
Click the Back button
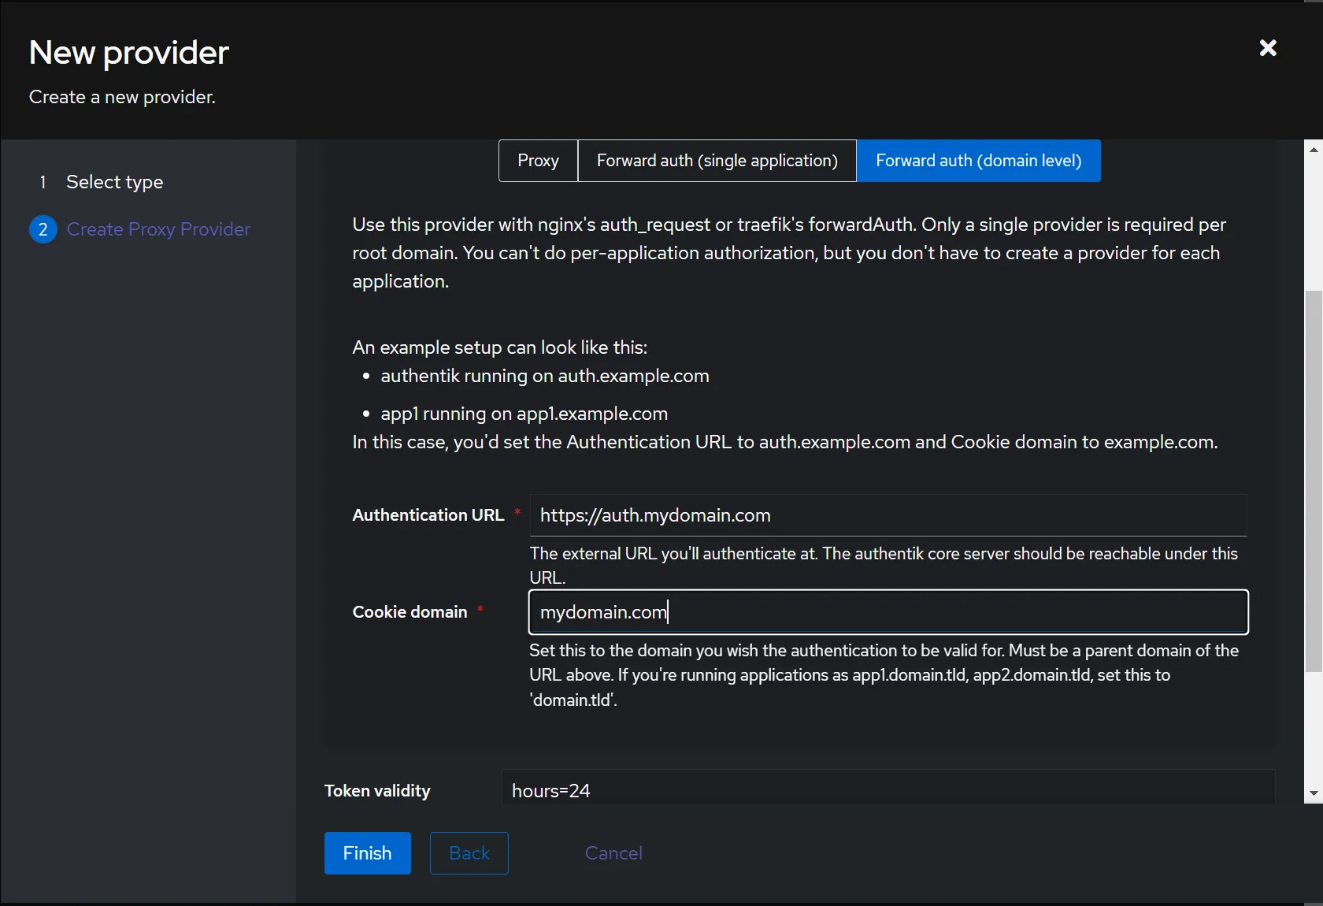(x=469, y=853)
